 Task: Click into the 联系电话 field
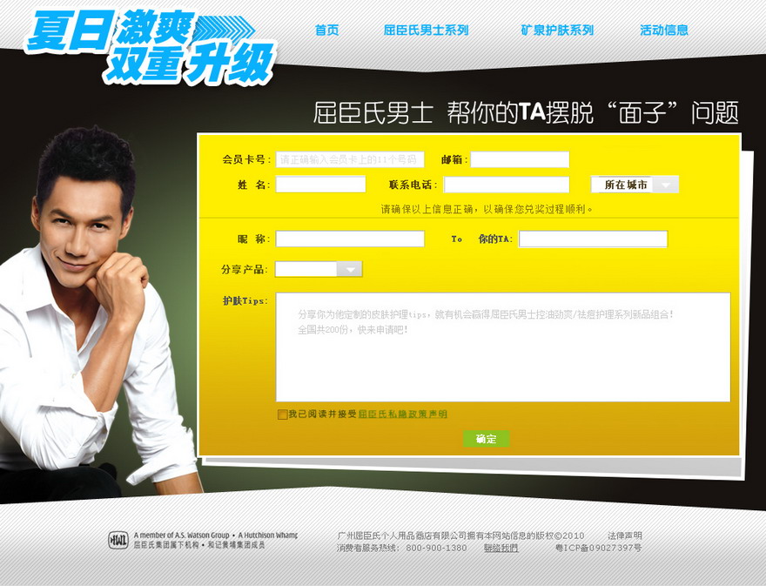(507, 185)
